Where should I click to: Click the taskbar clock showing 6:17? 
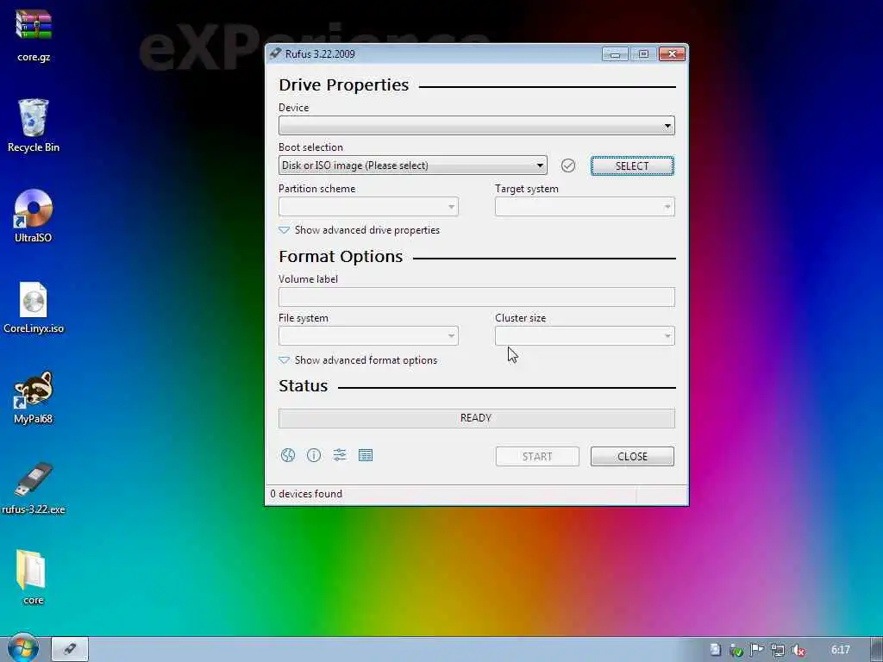pos(840,650)
